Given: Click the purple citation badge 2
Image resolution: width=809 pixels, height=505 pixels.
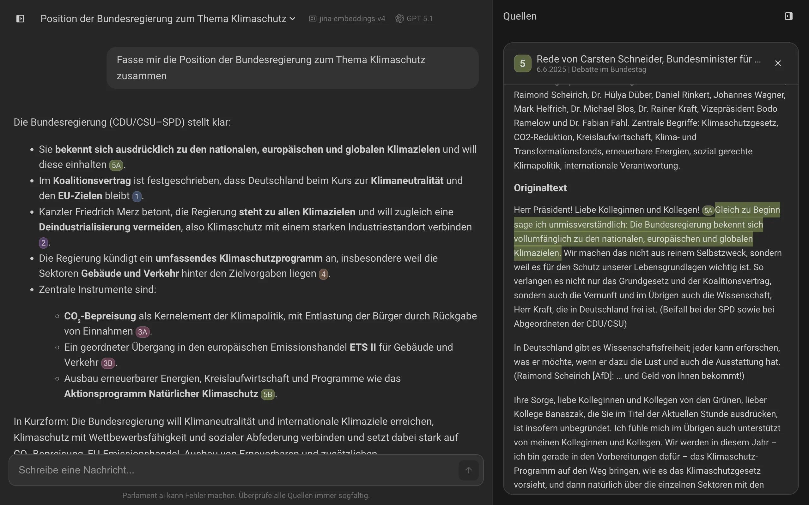Looking at the screenshot, I should click(x=44, y=243).
